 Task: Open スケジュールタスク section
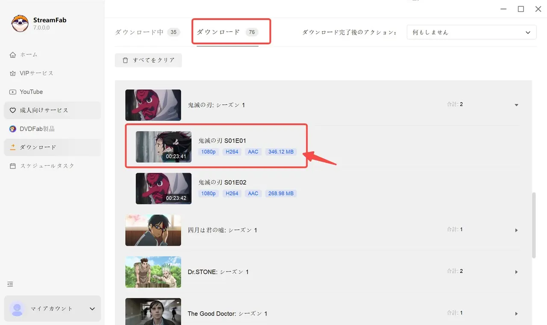pyautogui.click(x=53, y=166)
